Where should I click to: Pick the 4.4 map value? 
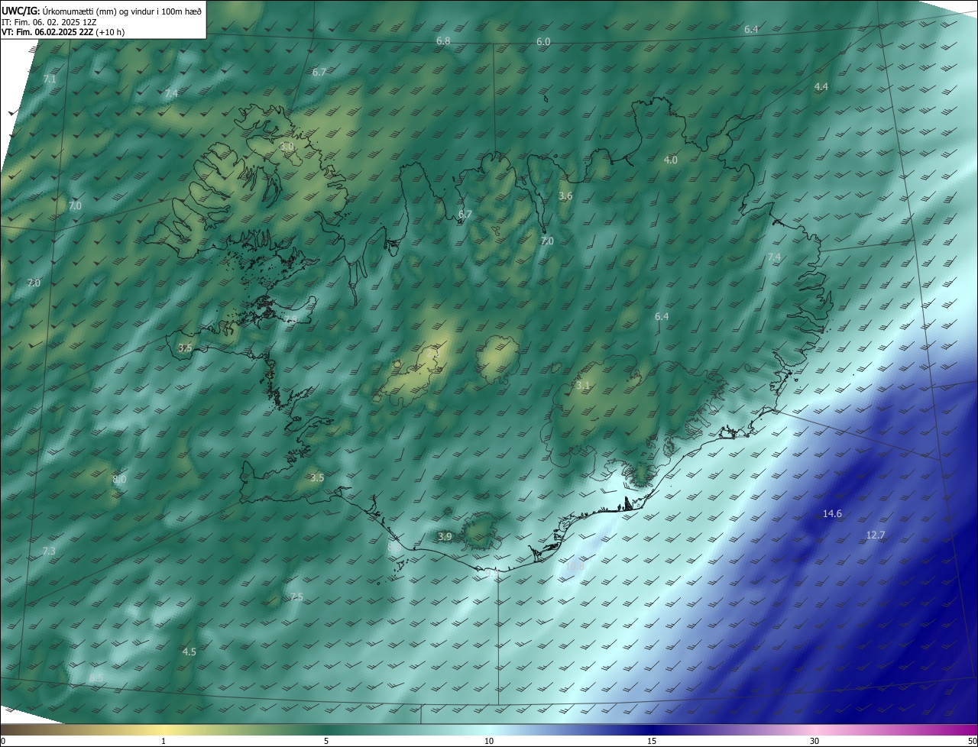[821, 87]
